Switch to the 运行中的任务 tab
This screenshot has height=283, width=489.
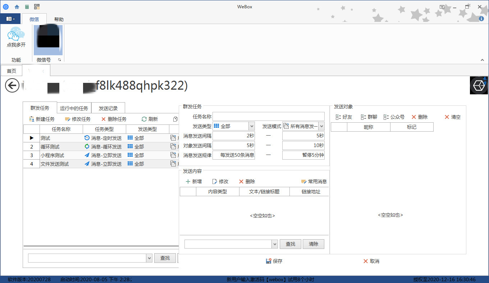pyautogui.click(x=74, y=108)
